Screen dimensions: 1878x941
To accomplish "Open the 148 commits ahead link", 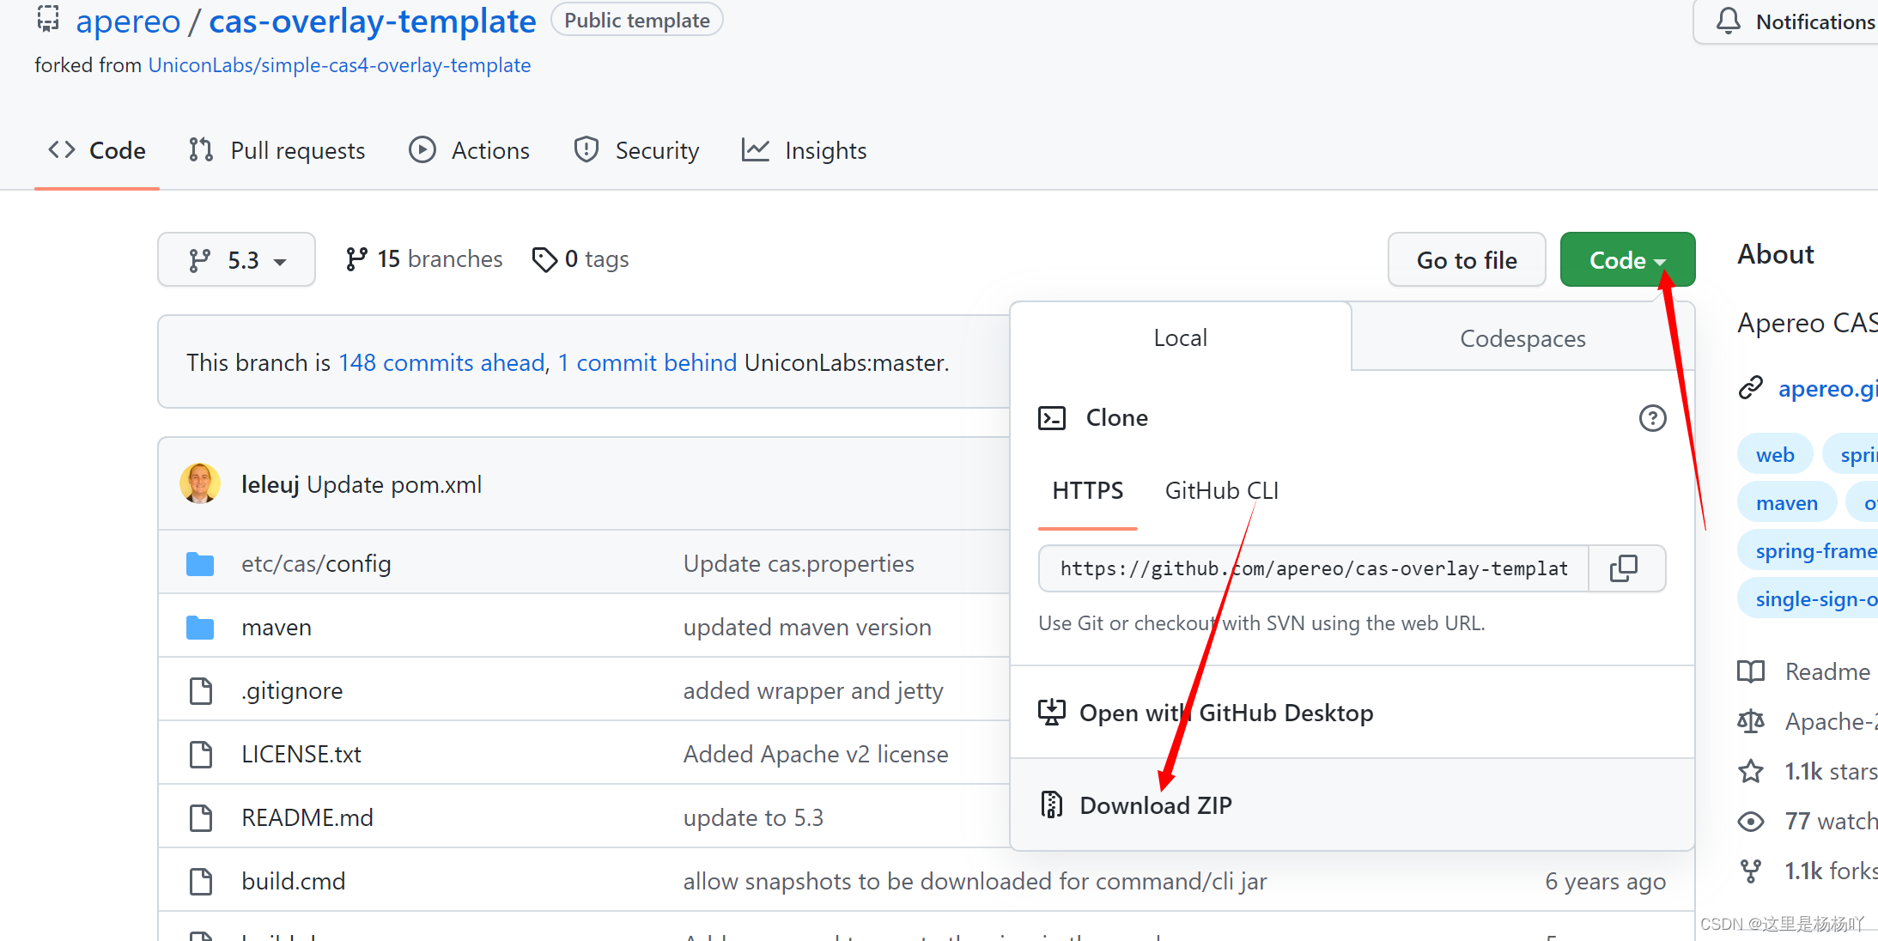I will pos(442,362).
